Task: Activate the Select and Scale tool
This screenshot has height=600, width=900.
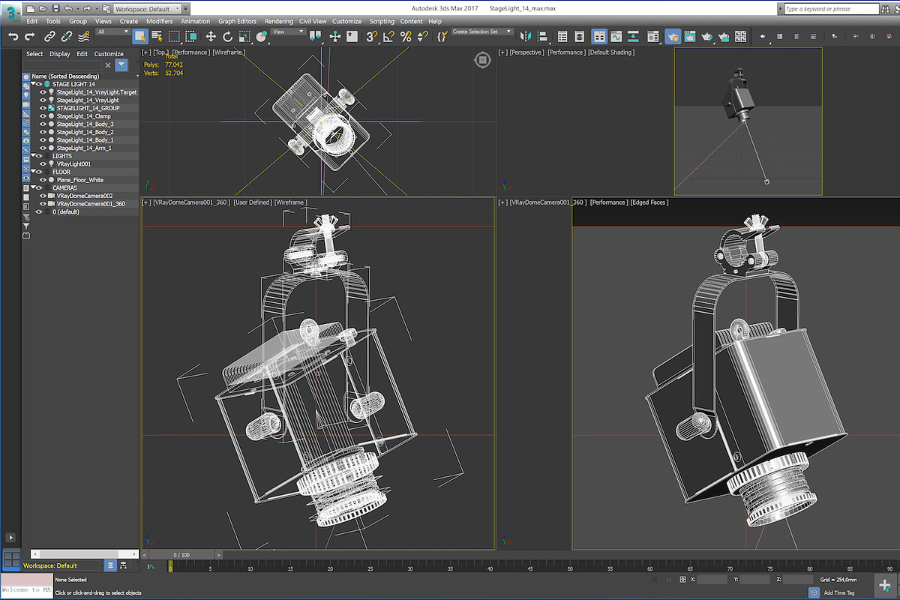Action: point(244,36)
